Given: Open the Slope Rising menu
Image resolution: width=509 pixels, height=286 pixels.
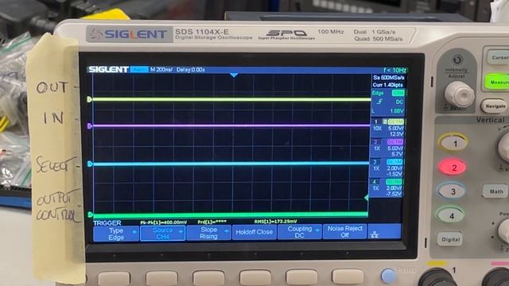Looking at the screenshot, I should click(x=208, y=233).
